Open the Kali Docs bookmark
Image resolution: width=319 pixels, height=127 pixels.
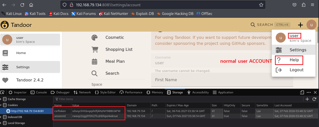pos(59,14)
